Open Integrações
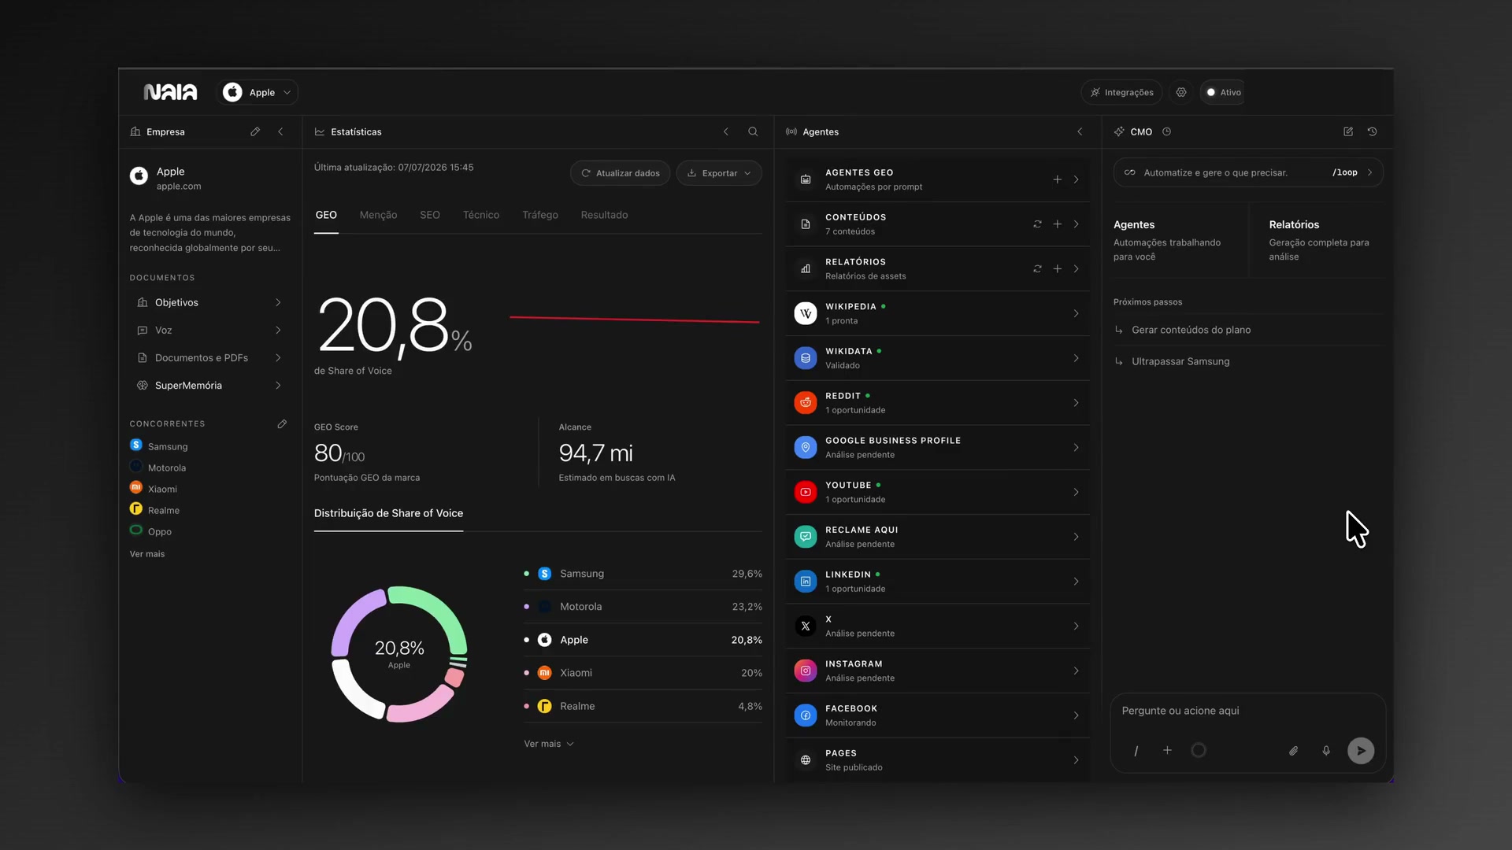Viewport: 1512px width, 850px height. coord(1121,92)
